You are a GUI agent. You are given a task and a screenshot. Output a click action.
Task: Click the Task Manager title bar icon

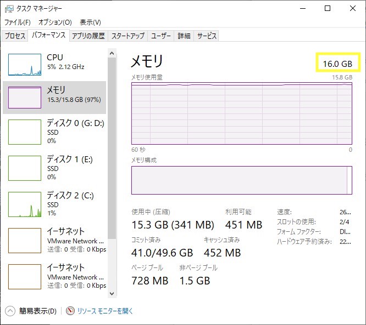pyautogui.click(x=9, y=9)
